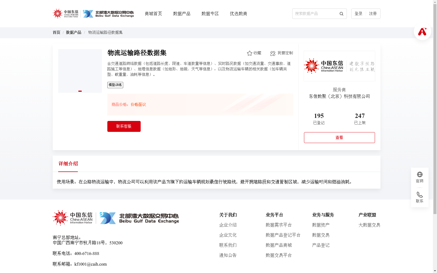The height and width of the screenshot is (273, 437).
Task: Click the email kf1001@caih.com
Action: 90,264
